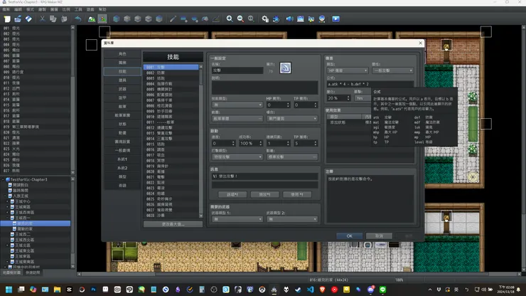The width and height of the screenshot is (526, 296).
Task: Select the 武器 database tab
Action: click(x=122, y=89)
